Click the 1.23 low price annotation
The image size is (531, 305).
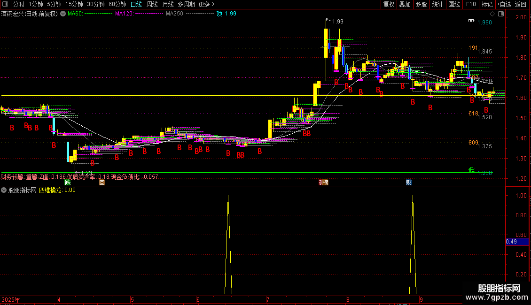pos(86,173)
